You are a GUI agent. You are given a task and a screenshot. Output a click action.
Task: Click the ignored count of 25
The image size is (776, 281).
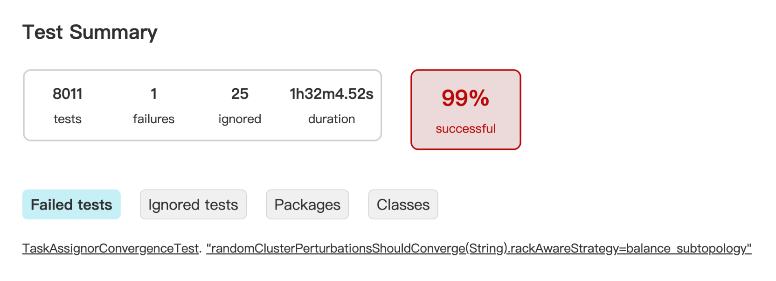[x=240, y=94]
